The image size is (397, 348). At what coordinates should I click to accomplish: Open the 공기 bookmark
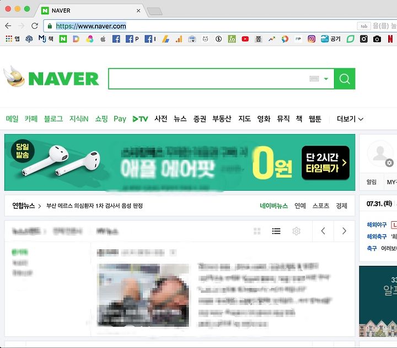point(331,39)
